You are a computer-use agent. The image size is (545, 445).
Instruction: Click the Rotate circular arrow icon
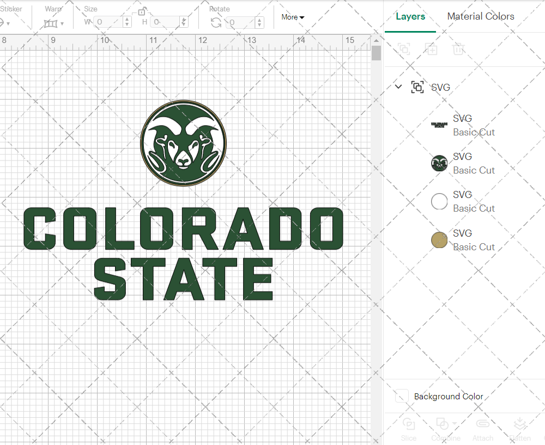coord(216,23)
